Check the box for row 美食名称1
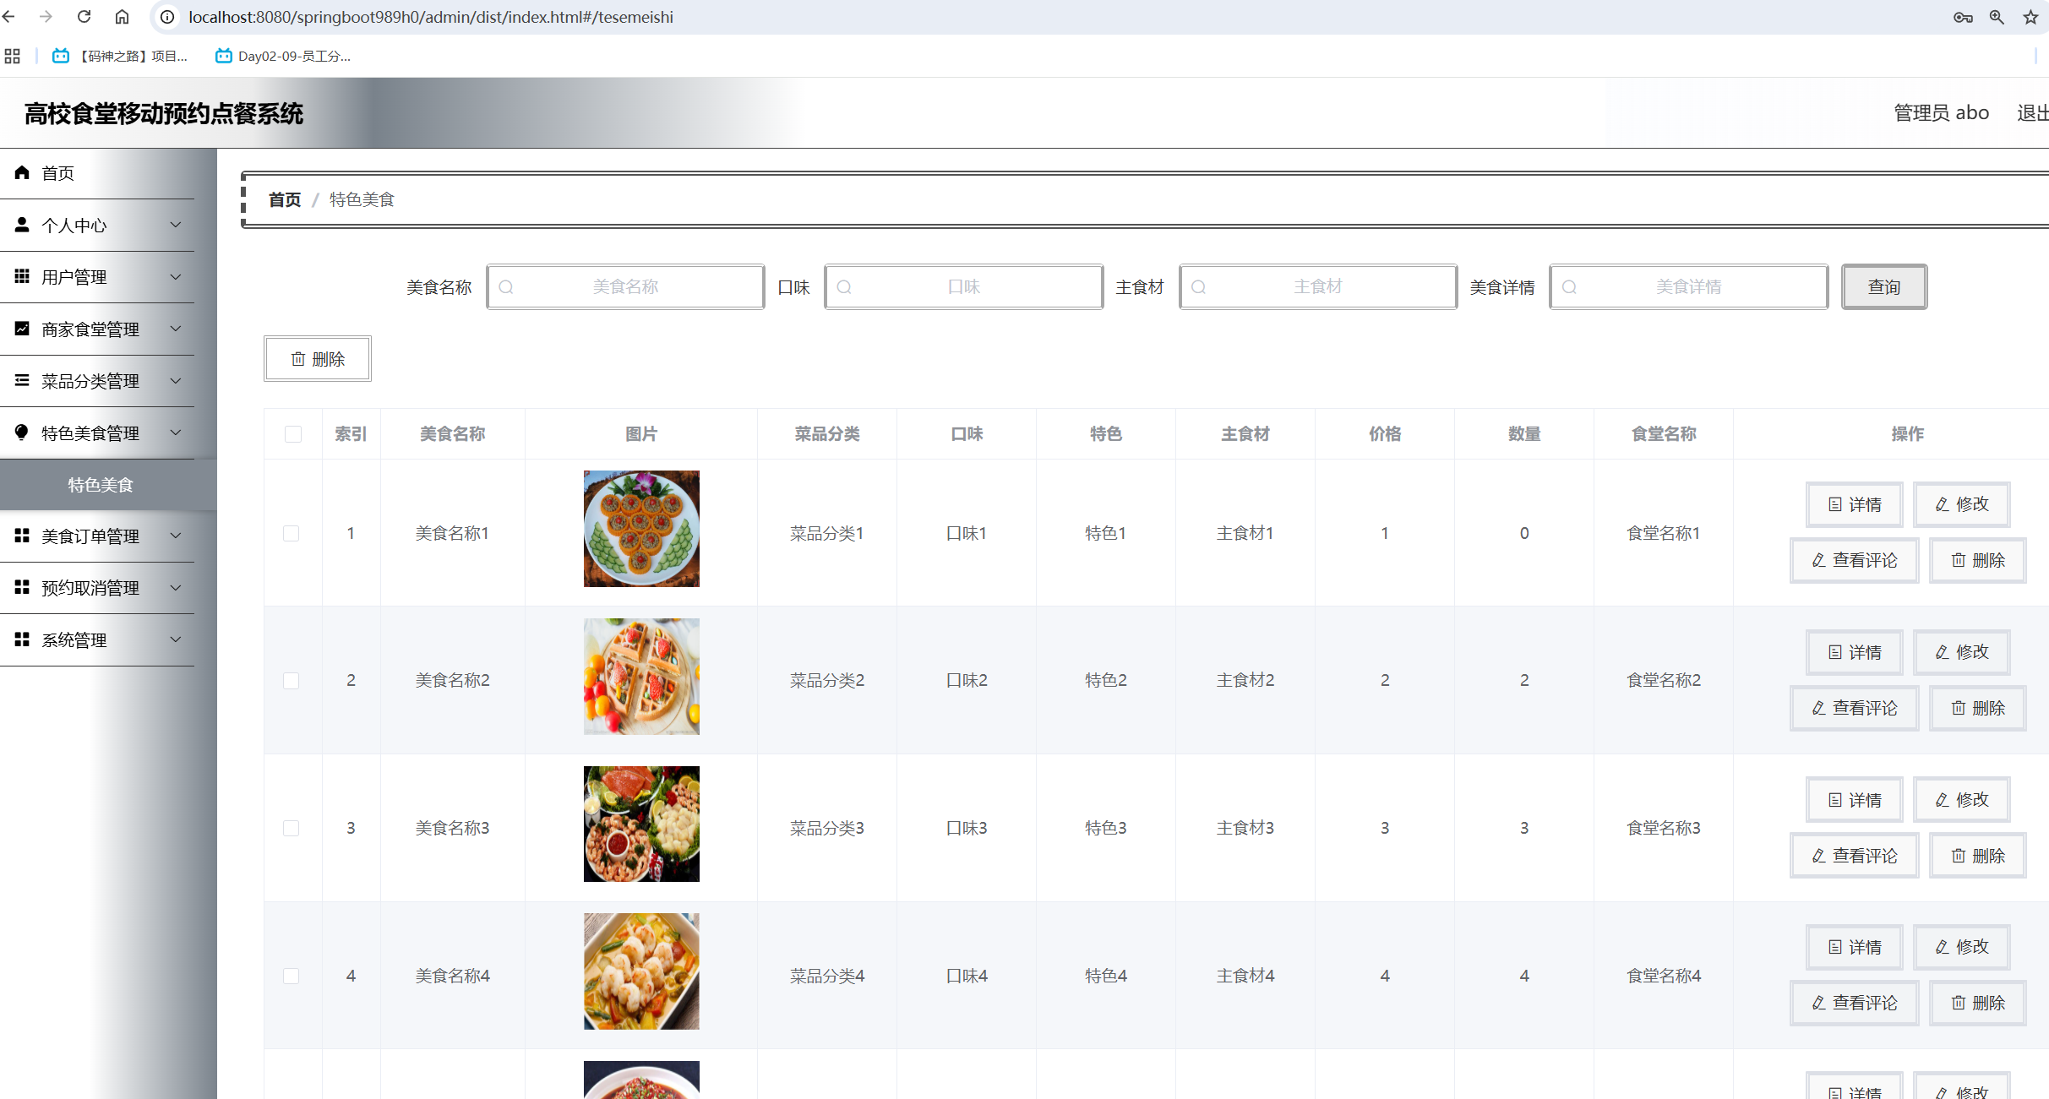 [291, 533]
